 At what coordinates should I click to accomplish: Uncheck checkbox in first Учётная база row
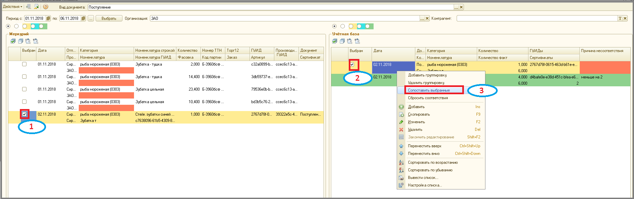pos(352,65)
